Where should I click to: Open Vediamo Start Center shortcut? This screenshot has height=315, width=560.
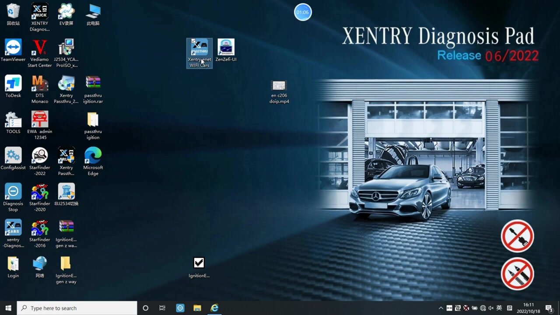(x=40, y=53)
